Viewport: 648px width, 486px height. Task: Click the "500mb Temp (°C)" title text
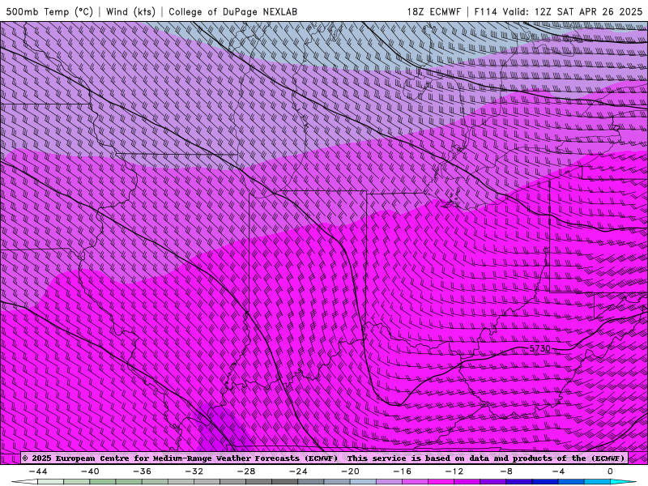[49, 11]
